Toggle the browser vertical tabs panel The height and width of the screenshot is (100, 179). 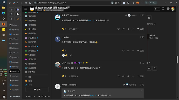coord(10,3)
